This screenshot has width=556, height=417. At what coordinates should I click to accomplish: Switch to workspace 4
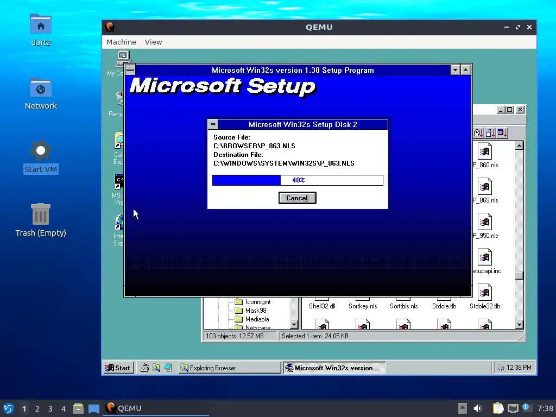click(64, 409)
